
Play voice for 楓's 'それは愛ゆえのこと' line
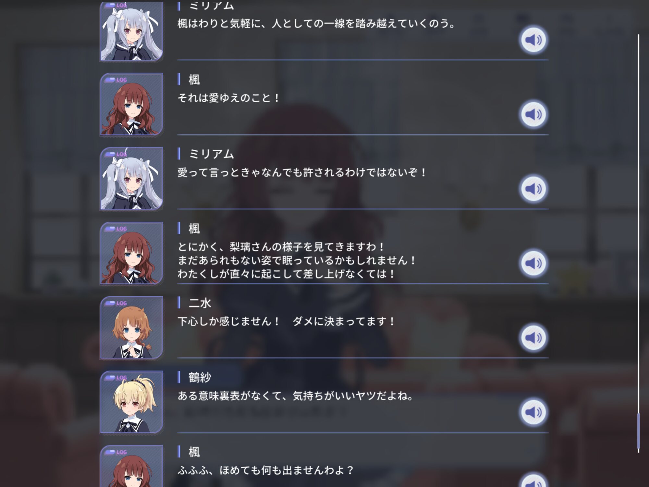coord(533,114)
